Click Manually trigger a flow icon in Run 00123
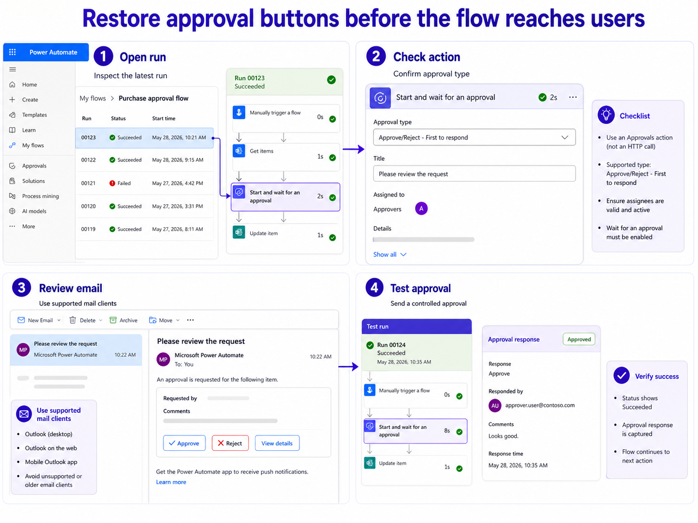 click(x=239, y=112)
